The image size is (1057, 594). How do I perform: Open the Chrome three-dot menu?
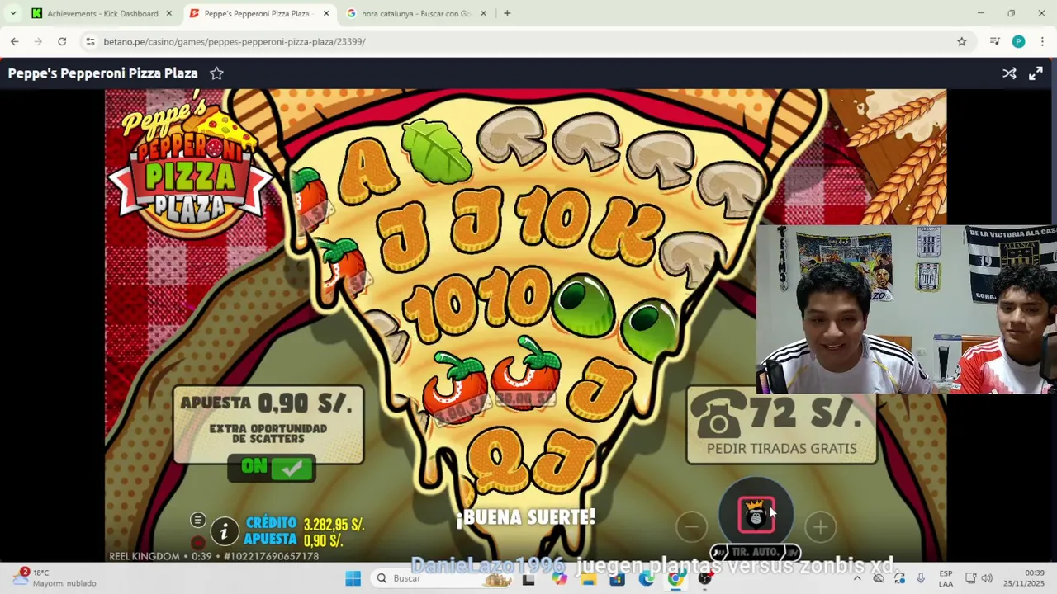point(1042,41)
